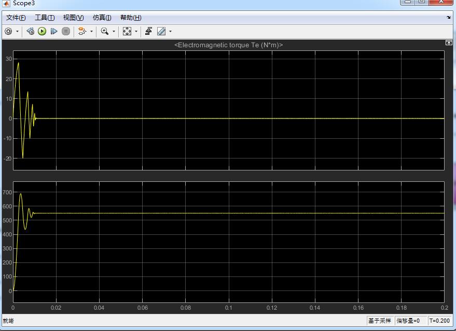Click the 0.1 time axis label

[x=229, y=308]
